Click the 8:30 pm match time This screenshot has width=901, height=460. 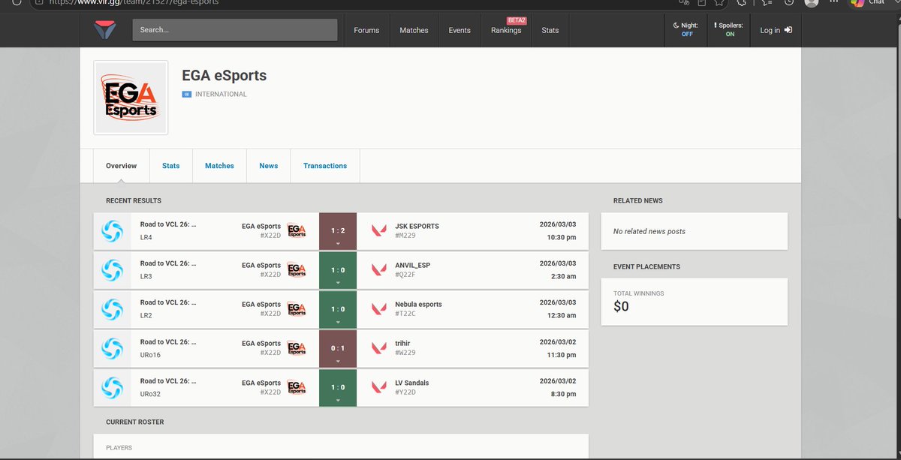(x=564, y=394)
